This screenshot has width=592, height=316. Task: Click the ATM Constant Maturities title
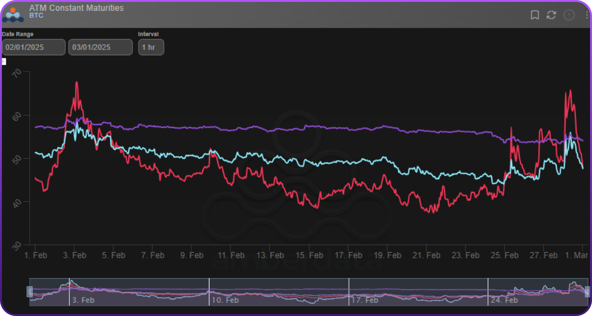tap(76, 8)
